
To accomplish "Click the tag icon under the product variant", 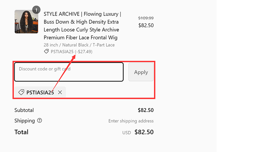I will (46, 52).
